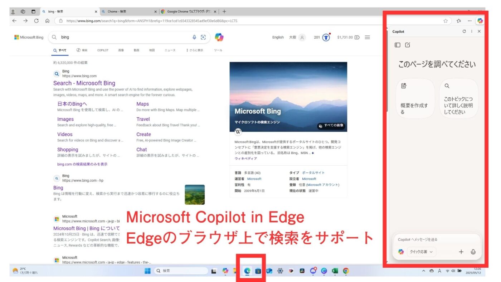Screen dimensions: 501x282
Task: Click 概要を作成する suggestion card
Action: point(415,99)
